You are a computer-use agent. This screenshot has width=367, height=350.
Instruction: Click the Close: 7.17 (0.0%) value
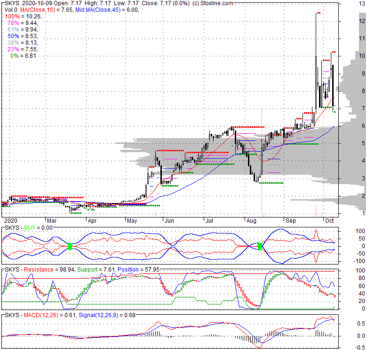click(166, 3)
